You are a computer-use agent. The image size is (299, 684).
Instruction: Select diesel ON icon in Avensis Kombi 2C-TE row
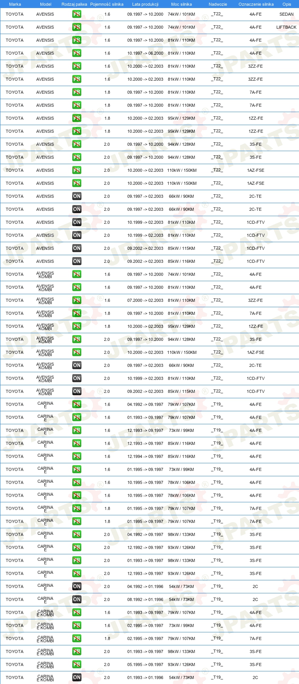point(77,365)
